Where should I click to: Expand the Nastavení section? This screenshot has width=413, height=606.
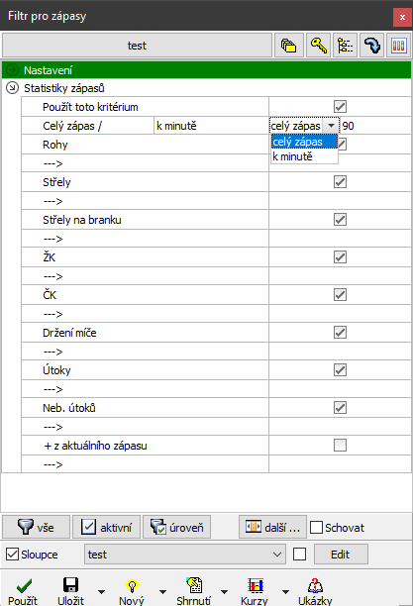tap(12, 70)
